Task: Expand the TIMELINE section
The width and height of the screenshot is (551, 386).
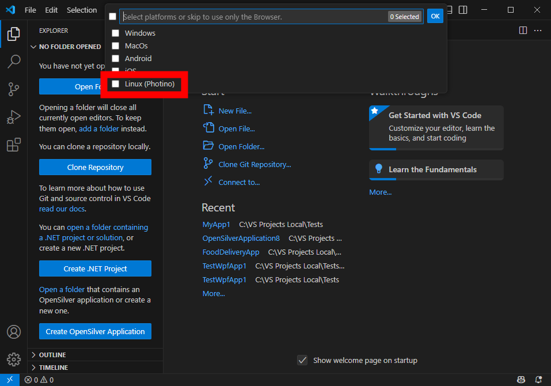Action: tap(95, 368)
